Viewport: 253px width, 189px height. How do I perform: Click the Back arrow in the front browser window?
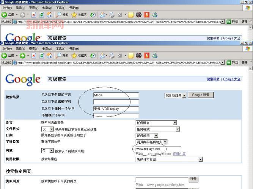pyautogui.click(x=5, y=56)
